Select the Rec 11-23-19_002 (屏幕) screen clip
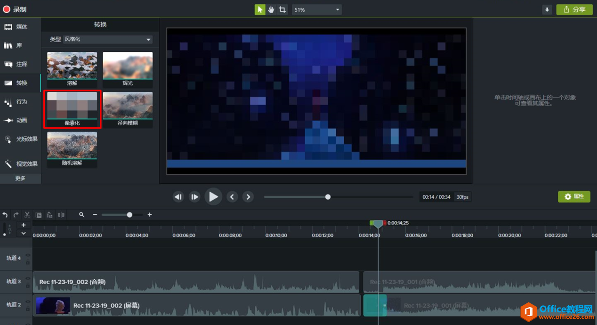Image resolution: width=597 pixels, height=325 pixels. click(x=196, y=305)
